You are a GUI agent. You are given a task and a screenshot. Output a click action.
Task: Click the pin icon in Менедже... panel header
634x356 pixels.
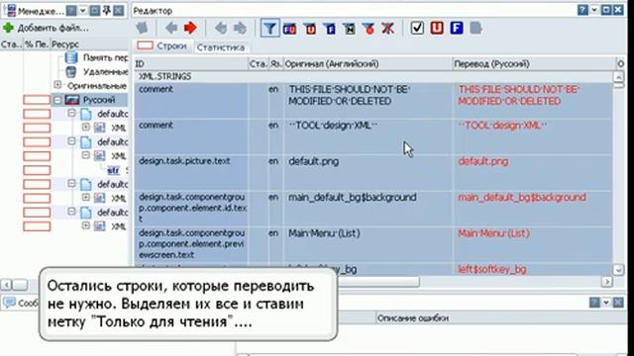[106, 11]
